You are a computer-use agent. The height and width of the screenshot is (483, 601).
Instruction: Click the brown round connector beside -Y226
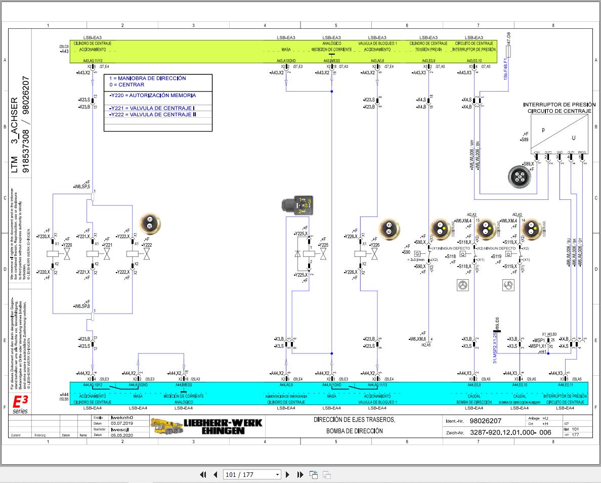pyautogui.click(x=389, y=227)
